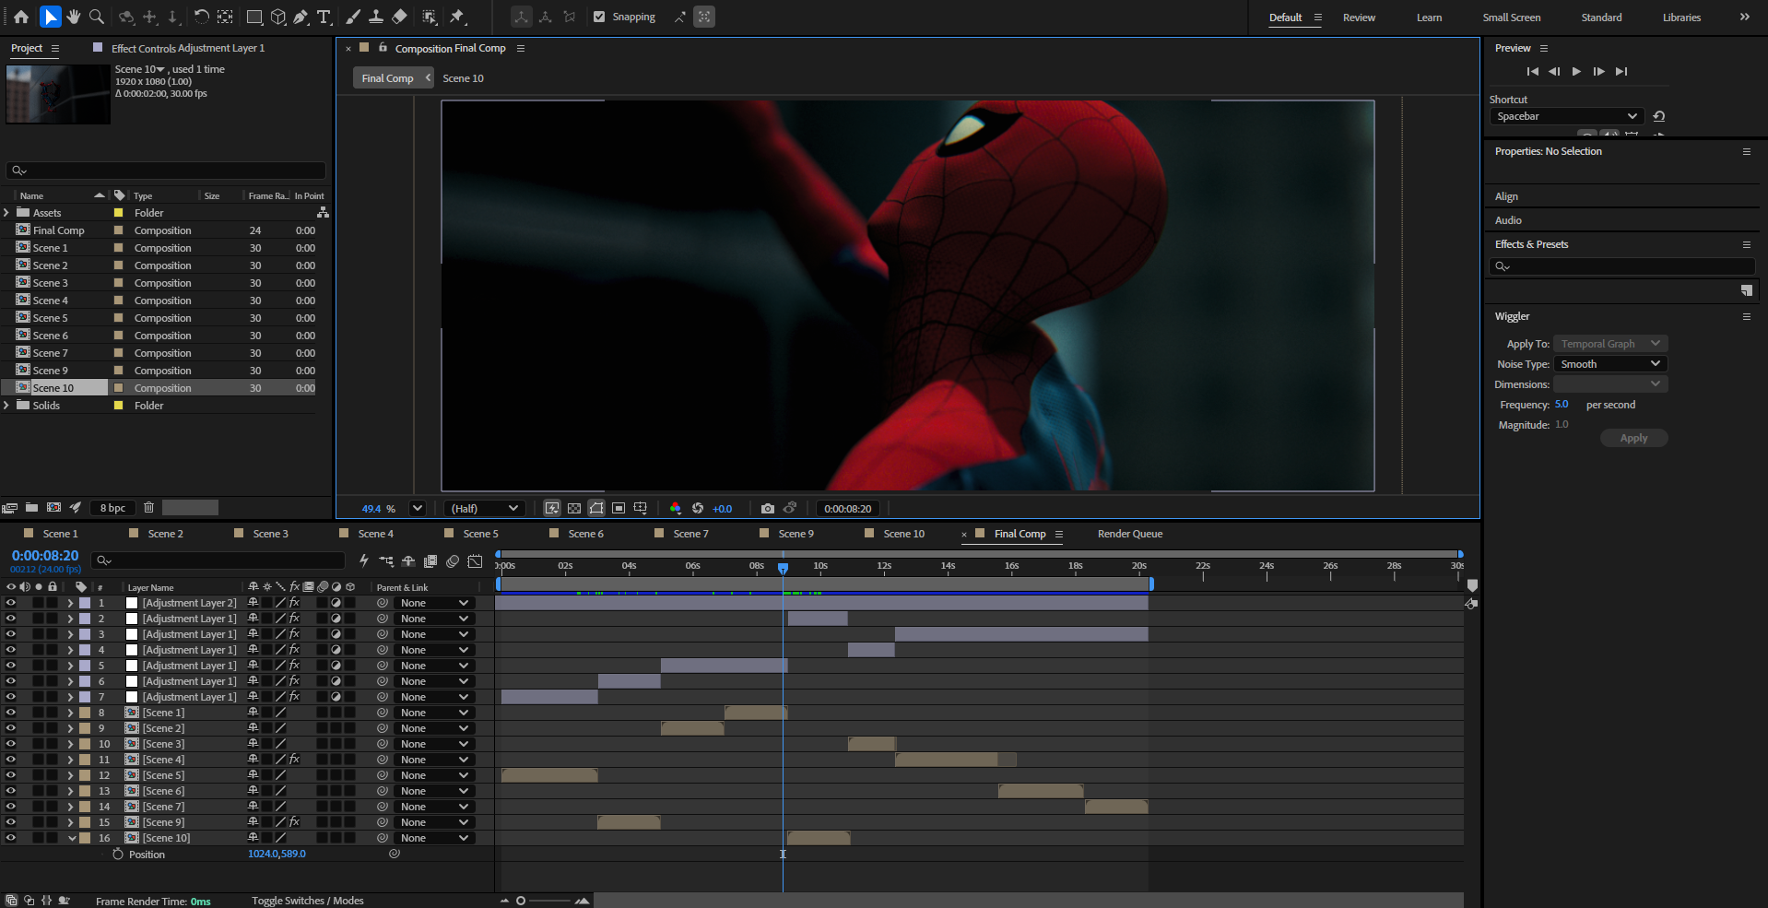Screen dimensions: 1768x908
Task: Click the reset shortcut icon in Preview
Action: pos(1659,116)
